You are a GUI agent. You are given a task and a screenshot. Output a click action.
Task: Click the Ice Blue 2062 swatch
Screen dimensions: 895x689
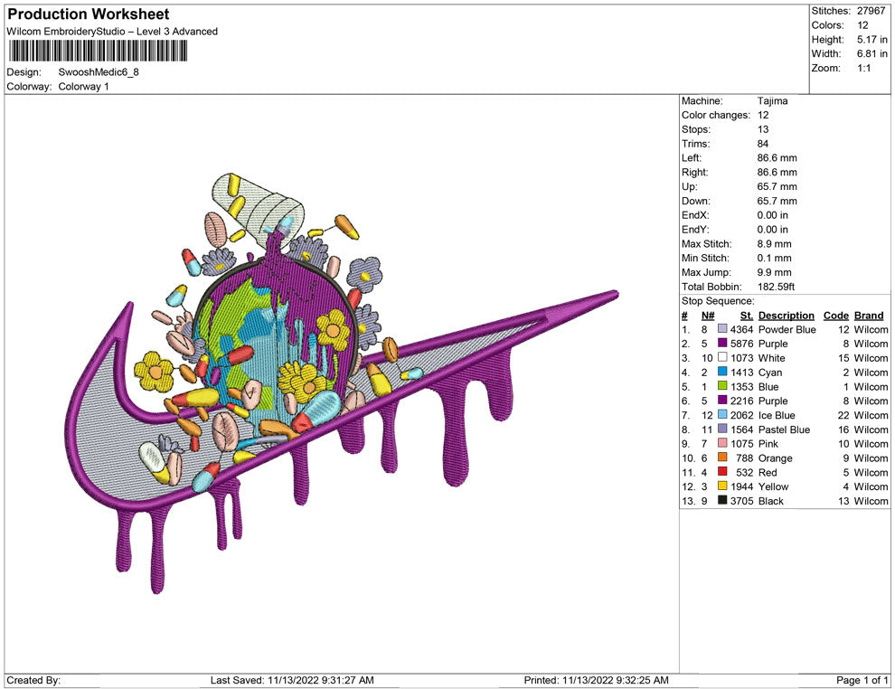(x=722, y=414)
